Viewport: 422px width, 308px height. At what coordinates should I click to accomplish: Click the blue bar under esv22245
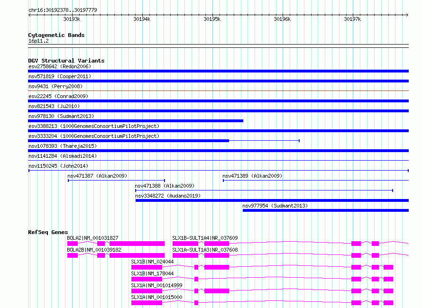[x=218, y=101]
